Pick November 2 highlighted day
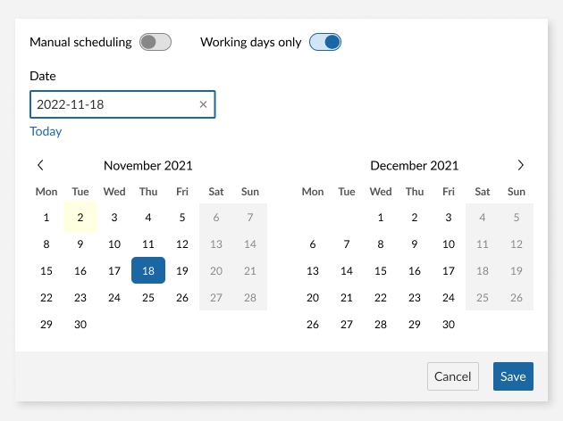563x421 pixels. point(80,218)
